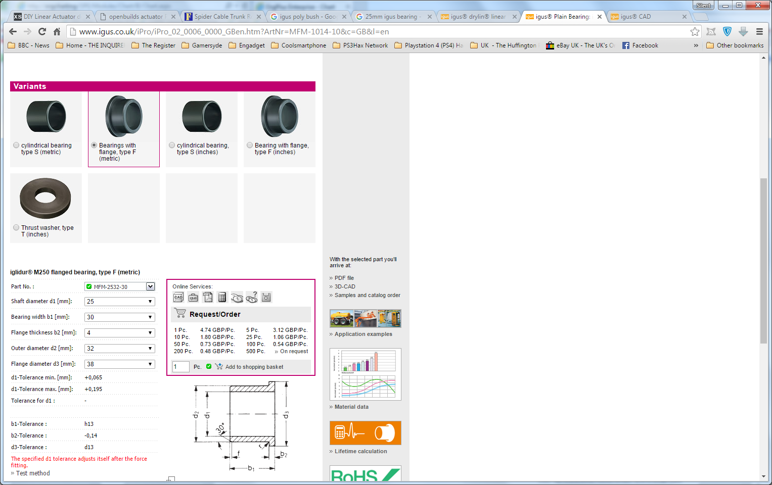Switch to the openbuilds actuator tab
The height and width of the screenshot is (485, 772).
pos(136,17)
